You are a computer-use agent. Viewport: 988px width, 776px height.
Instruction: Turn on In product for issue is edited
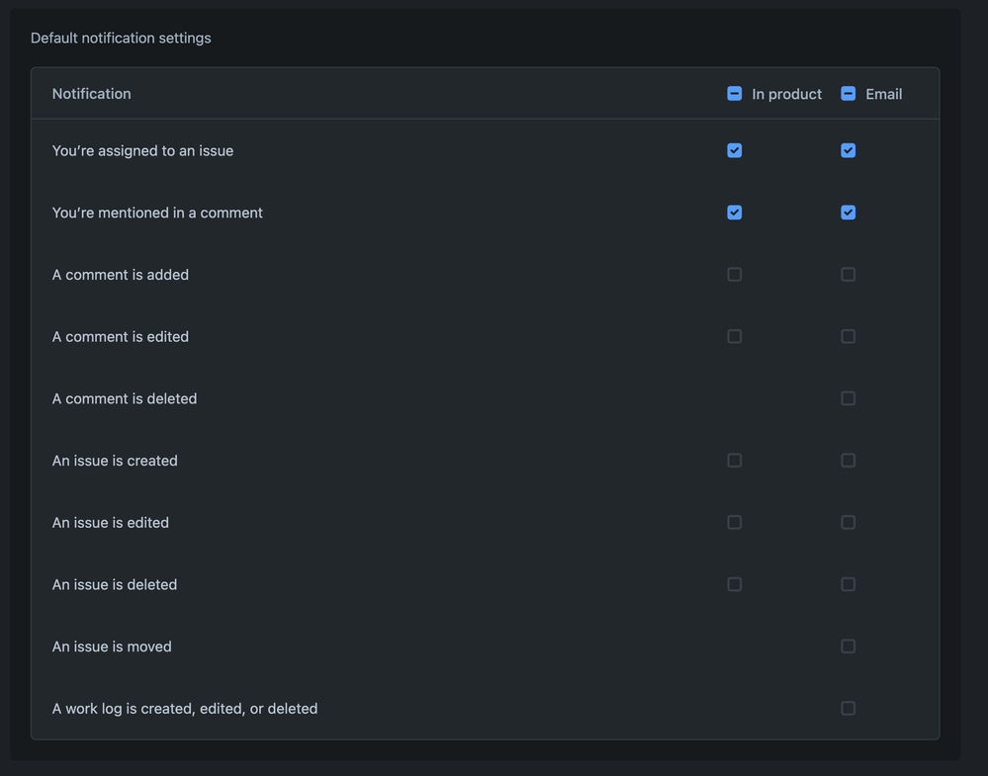734,522
